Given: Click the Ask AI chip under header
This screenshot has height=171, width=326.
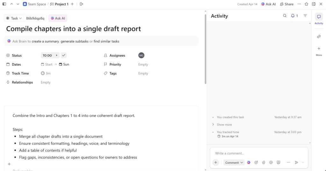Looking at the screenshot, I should [58, 18].
